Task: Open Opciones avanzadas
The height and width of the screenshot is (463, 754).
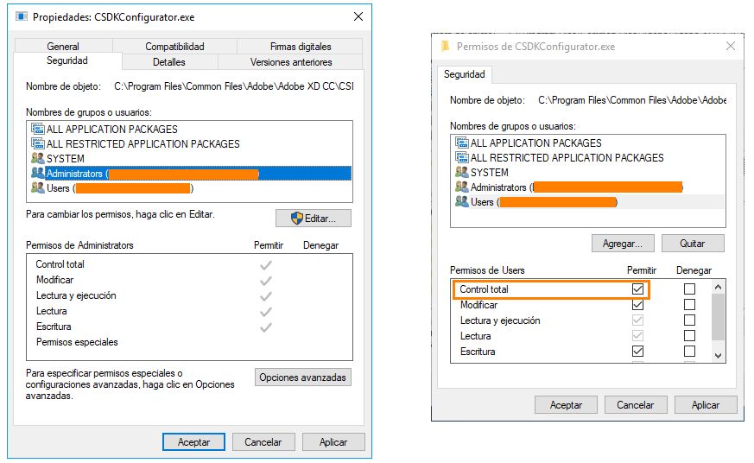Action: point(303,377)
